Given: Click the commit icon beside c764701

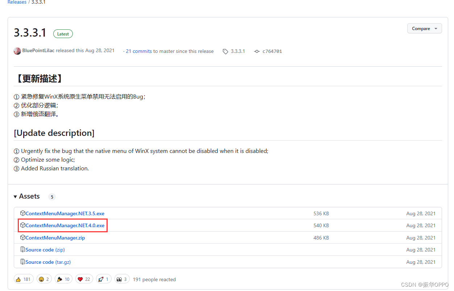Looking at the screenshot, I should coord(257,51).
